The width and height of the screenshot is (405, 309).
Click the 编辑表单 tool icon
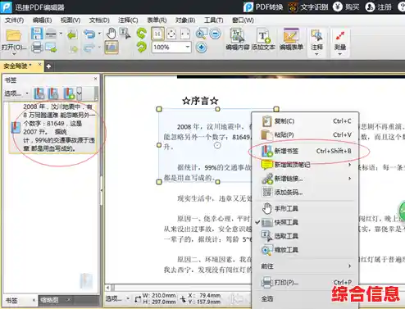pyautogui.click(x=291, y=35)
